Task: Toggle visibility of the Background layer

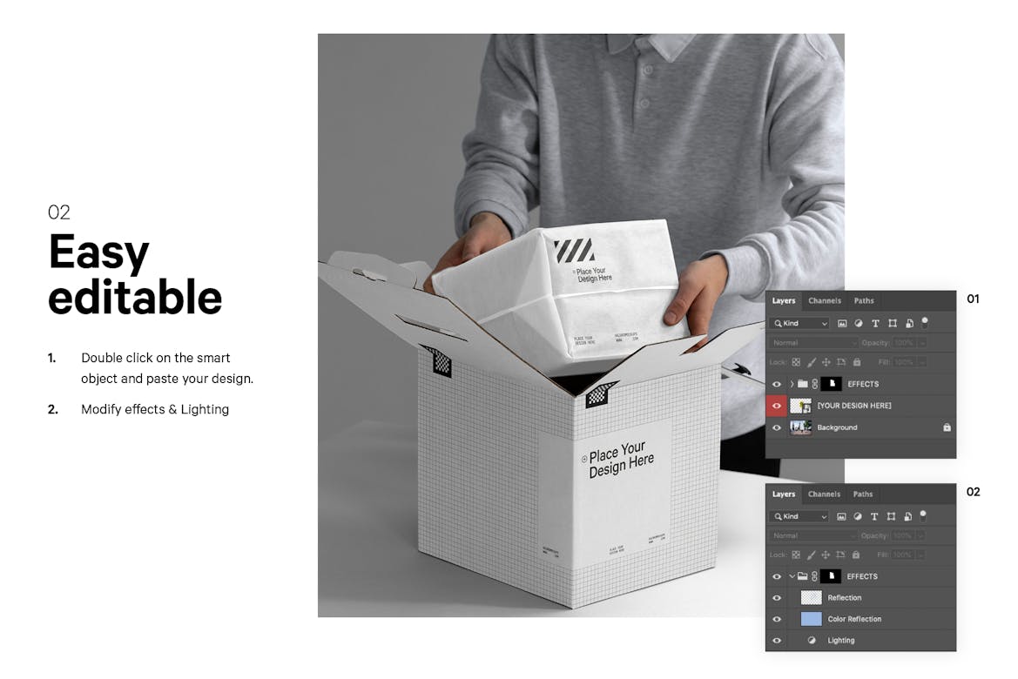Action: (x=777, y=427)
